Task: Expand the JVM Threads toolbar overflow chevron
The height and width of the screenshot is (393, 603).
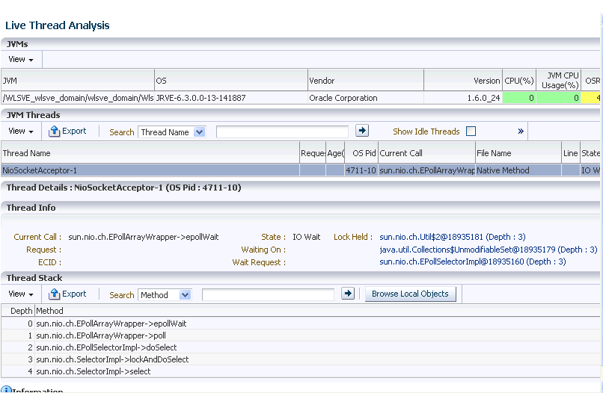Action: tap(521, 131)
